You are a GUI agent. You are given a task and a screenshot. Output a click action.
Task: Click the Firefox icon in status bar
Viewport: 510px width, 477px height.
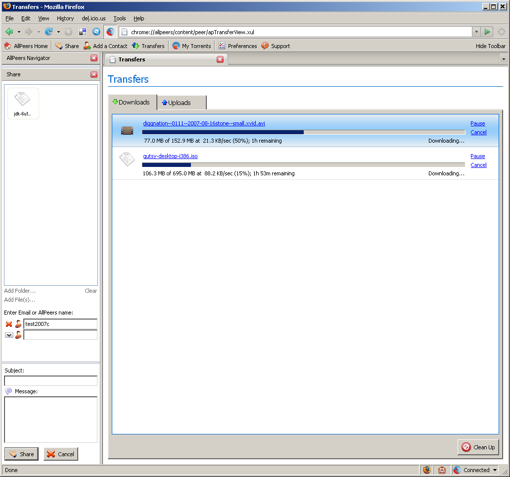click(427, 470)
